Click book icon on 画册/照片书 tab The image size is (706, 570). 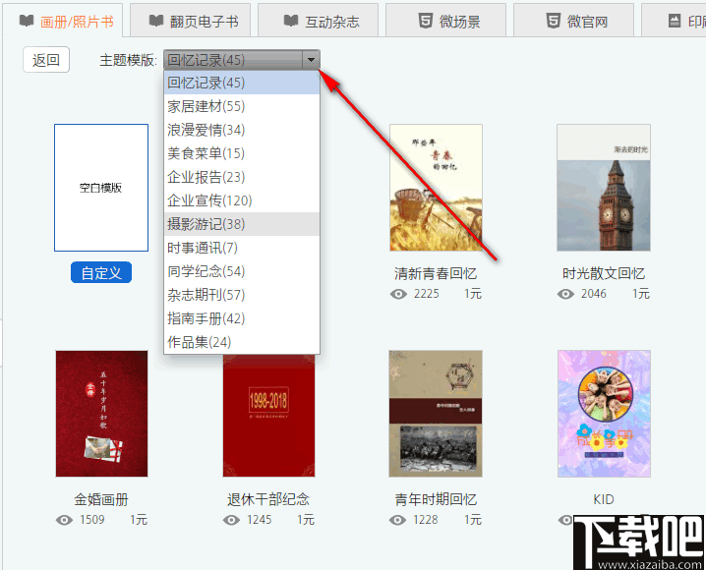click(x=27, y=21)
